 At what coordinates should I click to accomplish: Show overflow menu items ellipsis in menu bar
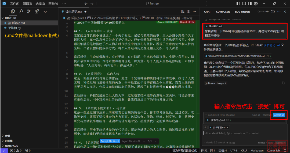point(64,3)
